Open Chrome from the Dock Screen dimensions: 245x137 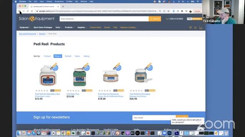point(63,133)
